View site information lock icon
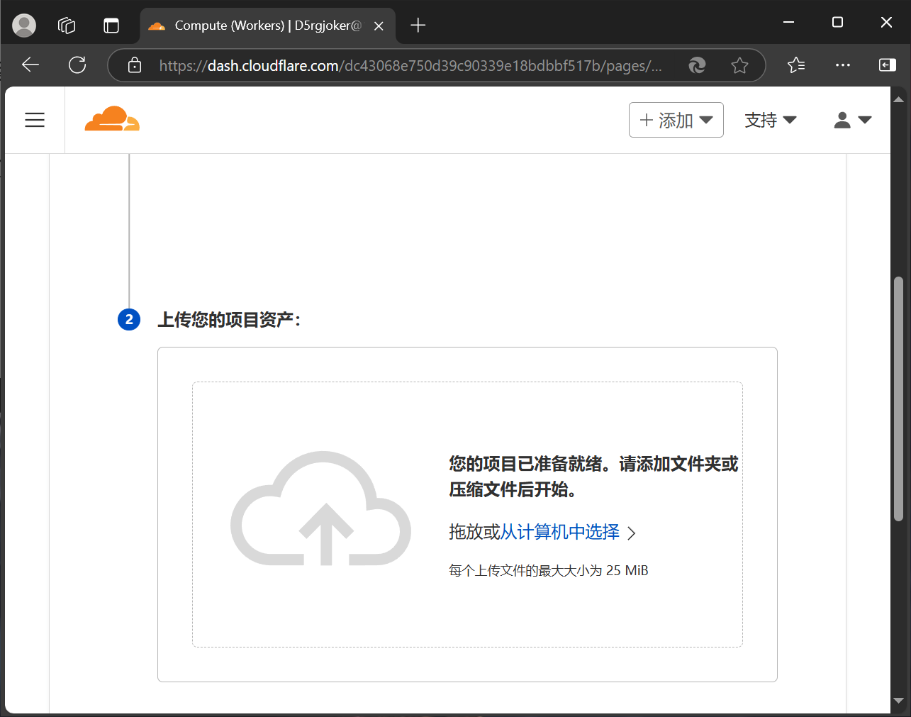The width and height of the screenshot is (911, 717). point(135,66)
